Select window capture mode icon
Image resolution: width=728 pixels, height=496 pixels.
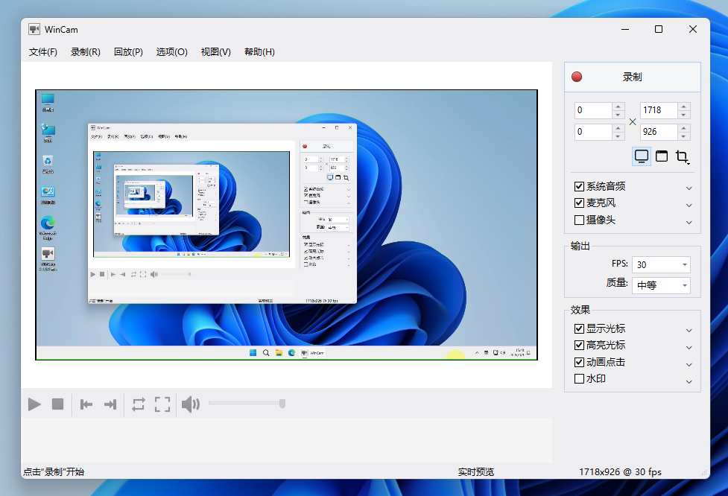662,156
